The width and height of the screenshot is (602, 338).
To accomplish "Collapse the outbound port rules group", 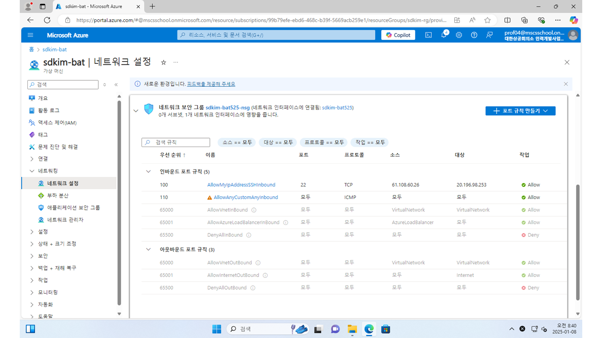I will [x=149, y=249].
